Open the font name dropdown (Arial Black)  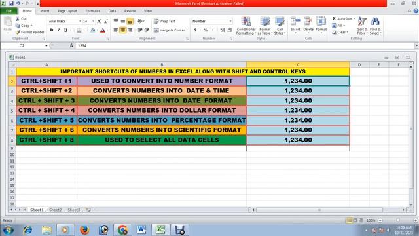click(80, 21)
